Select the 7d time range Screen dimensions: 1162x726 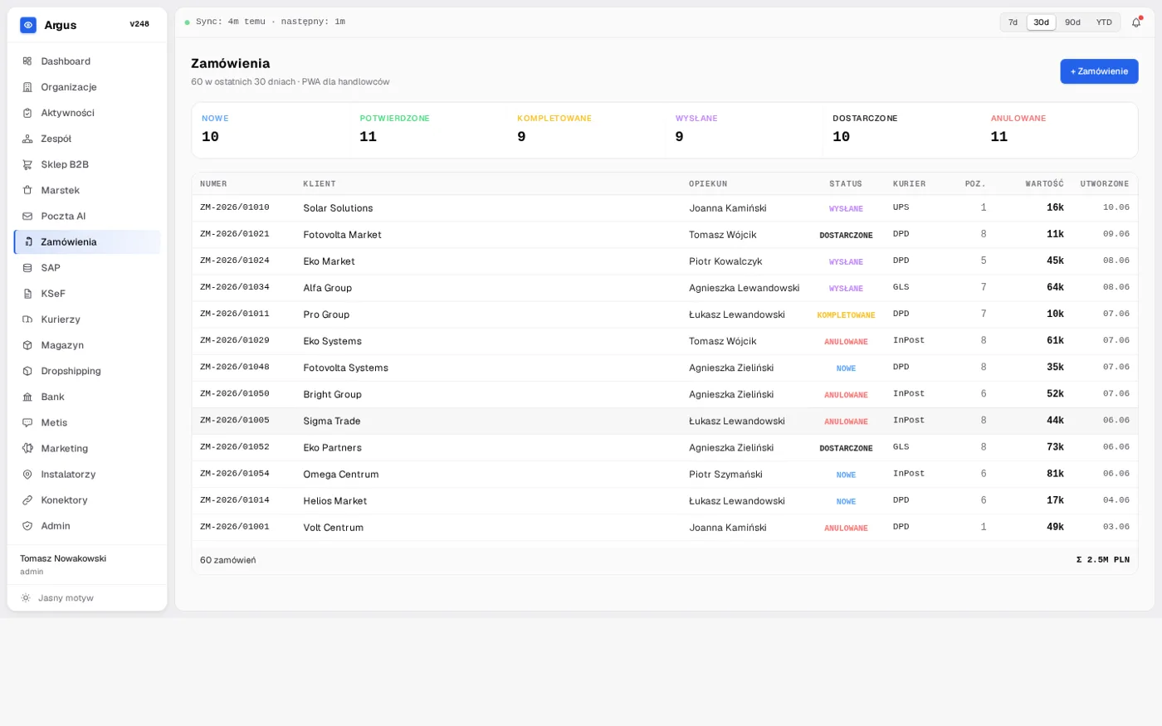point(1013,22)
